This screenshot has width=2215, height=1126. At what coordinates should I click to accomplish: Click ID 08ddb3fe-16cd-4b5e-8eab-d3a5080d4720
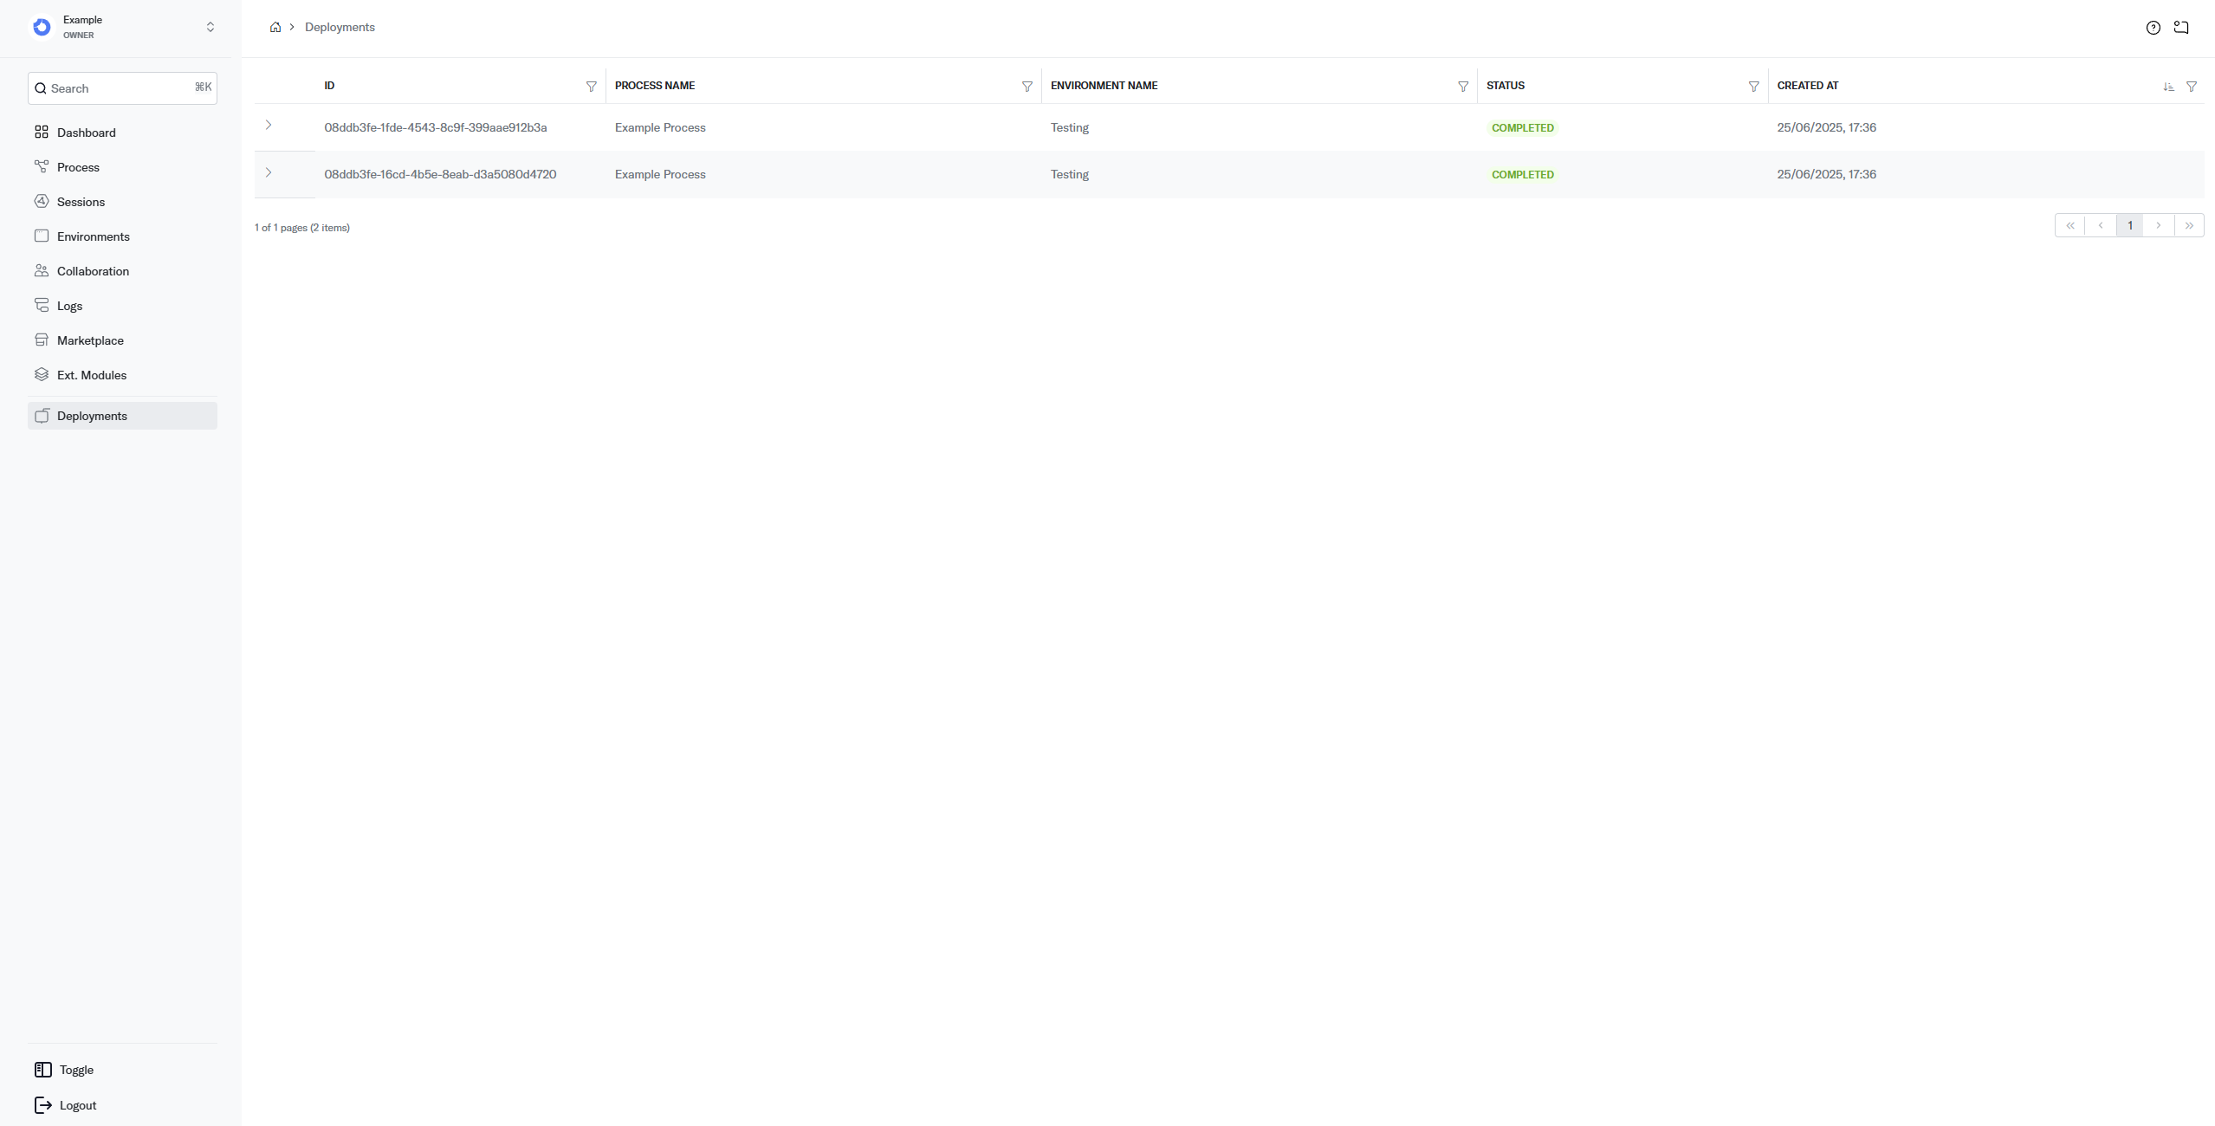pyautogui.click(x=440, y=174)
